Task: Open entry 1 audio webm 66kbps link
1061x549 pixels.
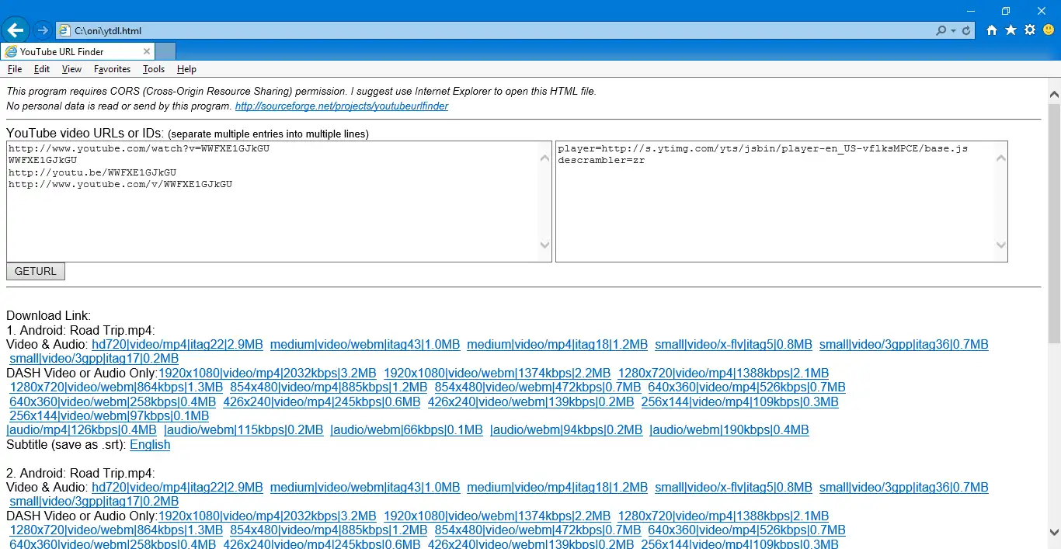Action: (x=406, y=429)
